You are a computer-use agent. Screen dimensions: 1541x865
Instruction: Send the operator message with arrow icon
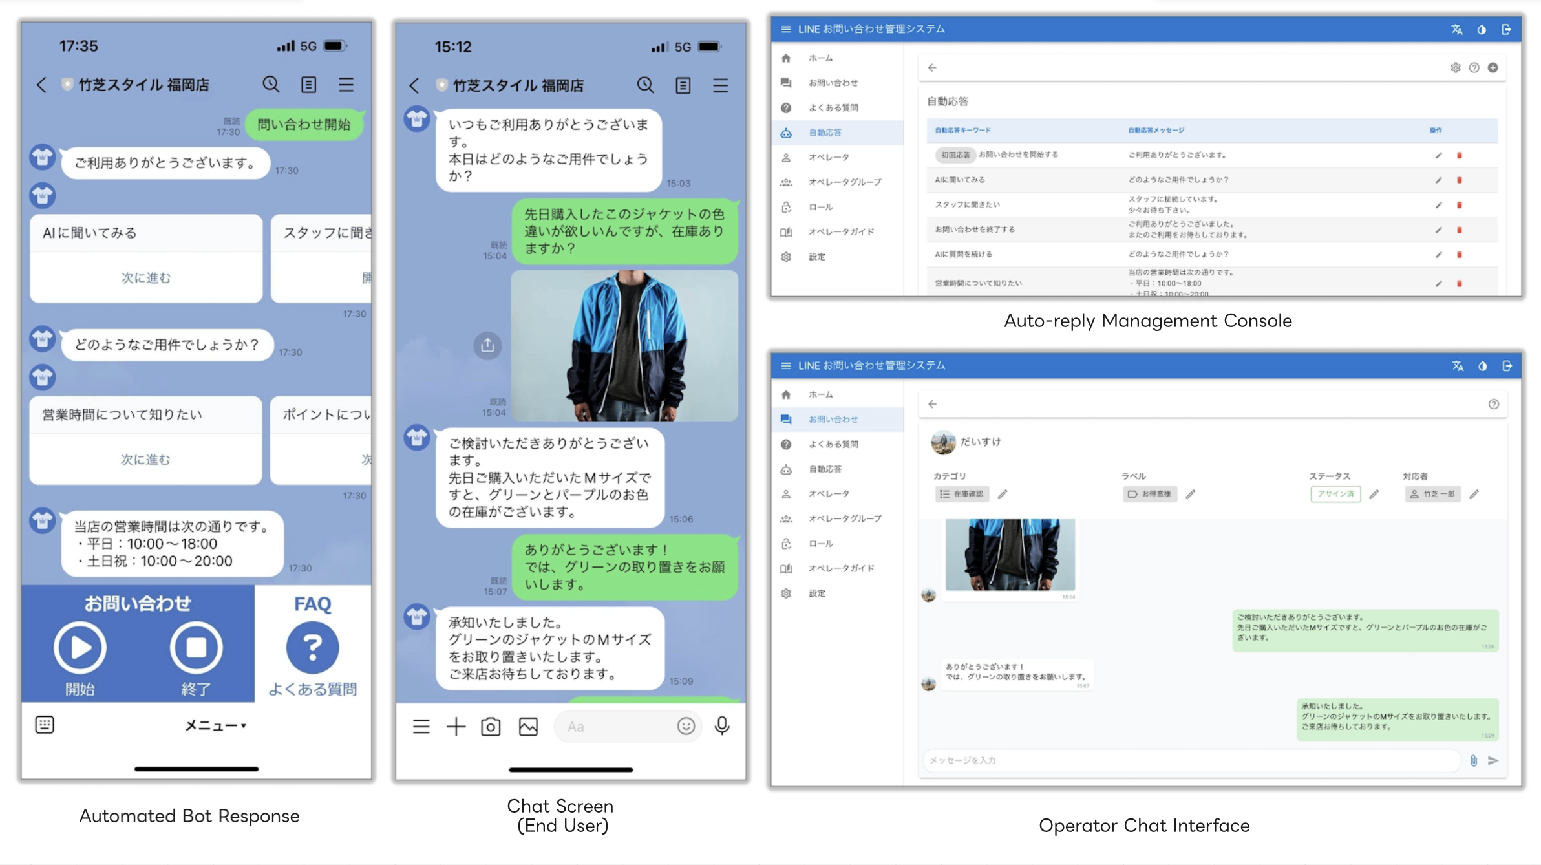coord(1493,760)
